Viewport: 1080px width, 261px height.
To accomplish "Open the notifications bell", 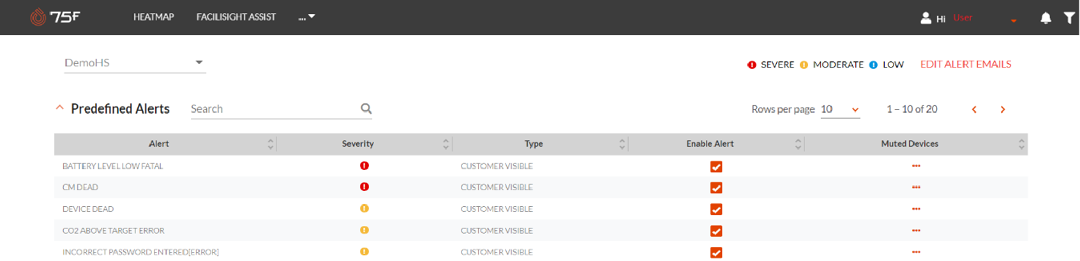I will 1045,18.
